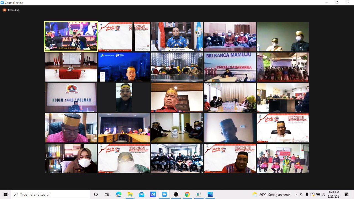The image size is (354, 199).
Task: Select the red-table meeting room tile
Action: pyautogui.click(x=71, y=67)
